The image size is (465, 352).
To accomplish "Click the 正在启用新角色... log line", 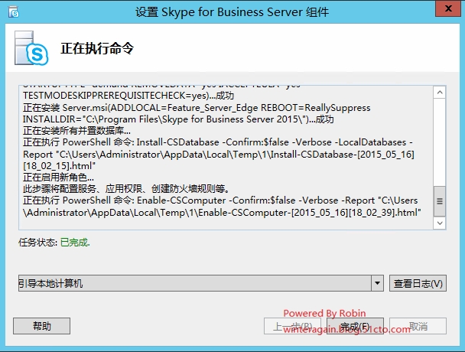I will (x=58, y=178).
